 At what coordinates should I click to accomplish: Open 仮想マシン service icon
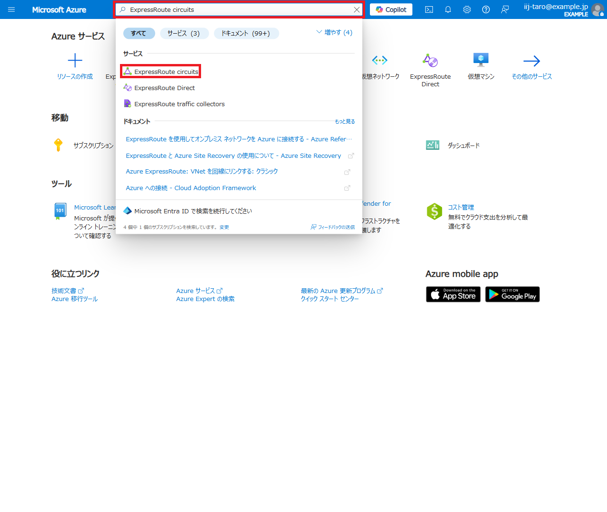[481, 60]
